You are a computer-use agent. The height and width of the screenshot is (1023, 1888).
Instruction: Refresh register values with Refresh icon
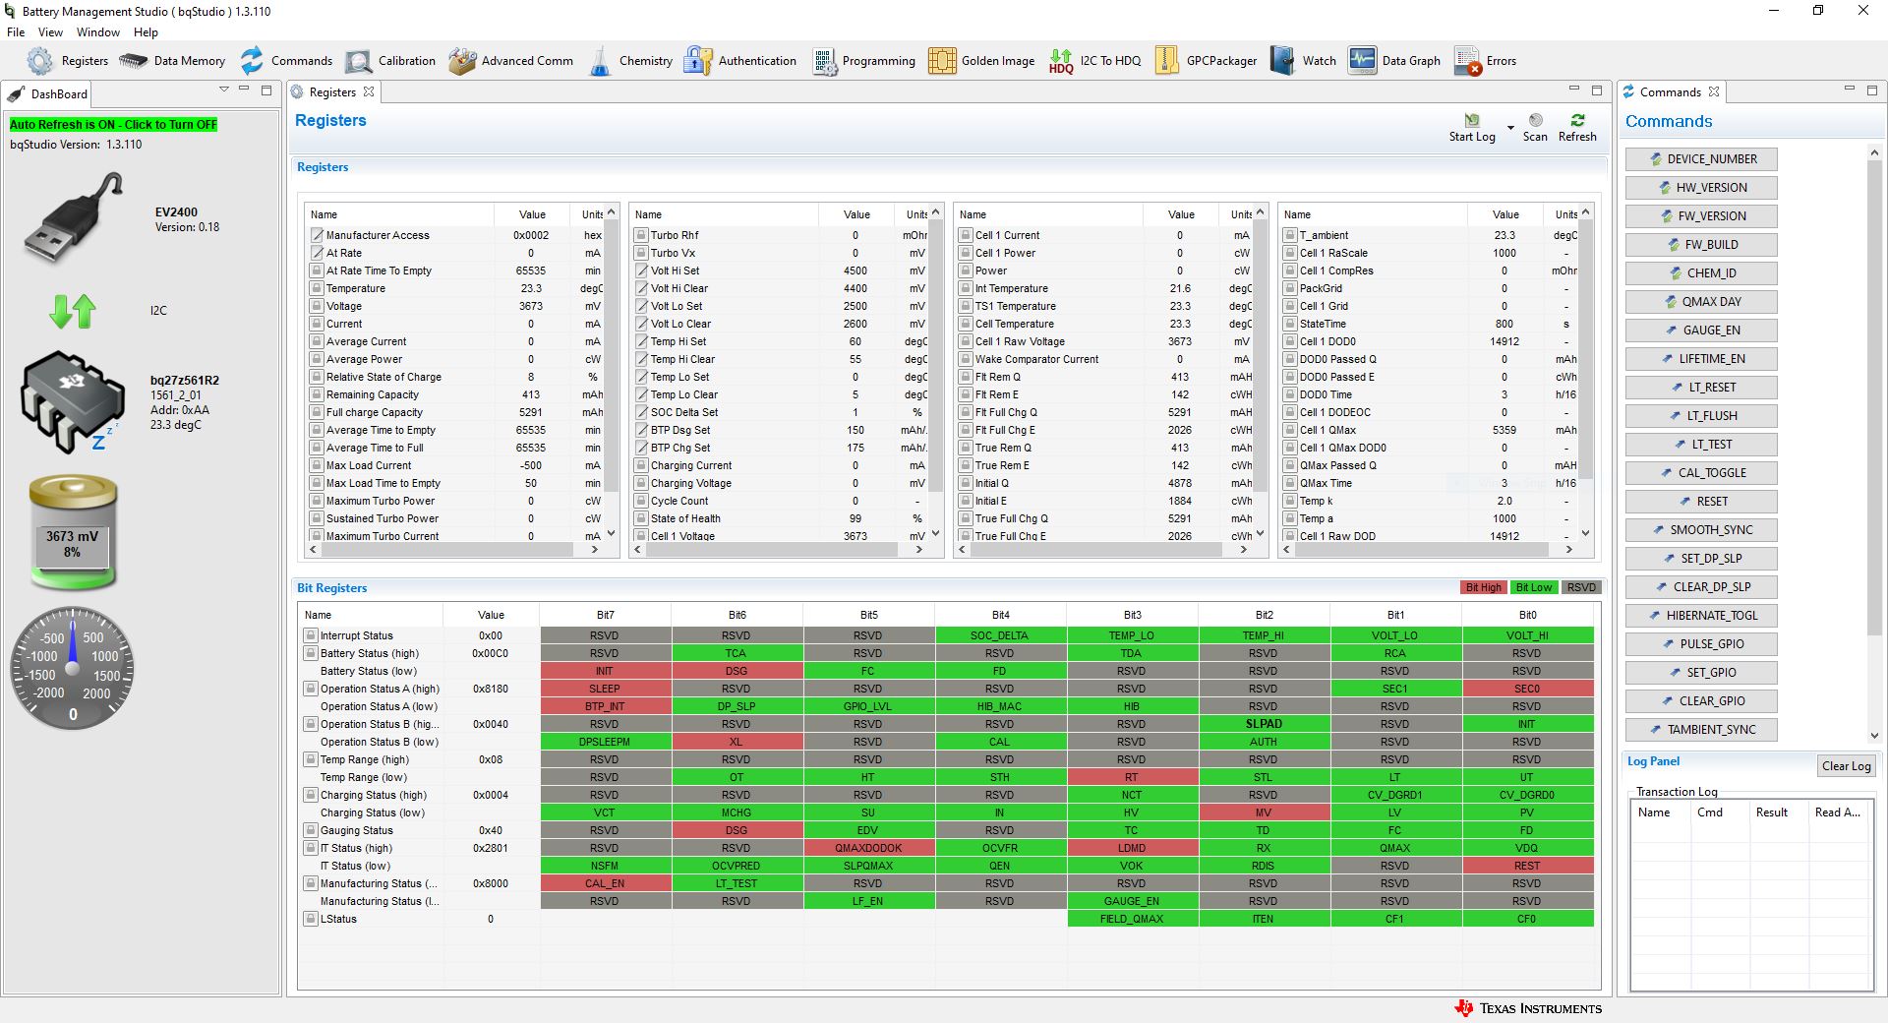[1577, 127]
